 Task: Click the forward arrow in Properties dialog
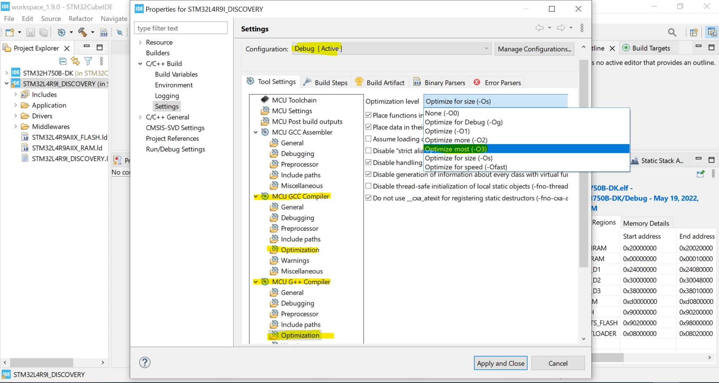pos(561,28)
